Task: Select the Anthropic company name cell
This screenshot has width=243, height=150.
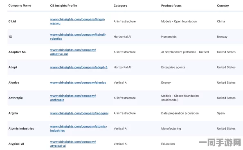Action: click(16, 98)
